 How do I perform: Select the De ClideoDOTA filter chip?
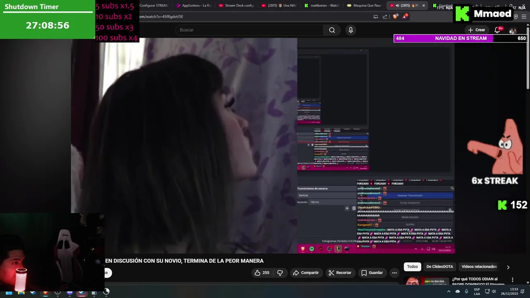(440, 267)
